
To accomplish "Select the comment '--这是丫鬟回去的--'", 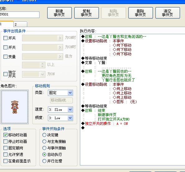I will tap(114, 71).
